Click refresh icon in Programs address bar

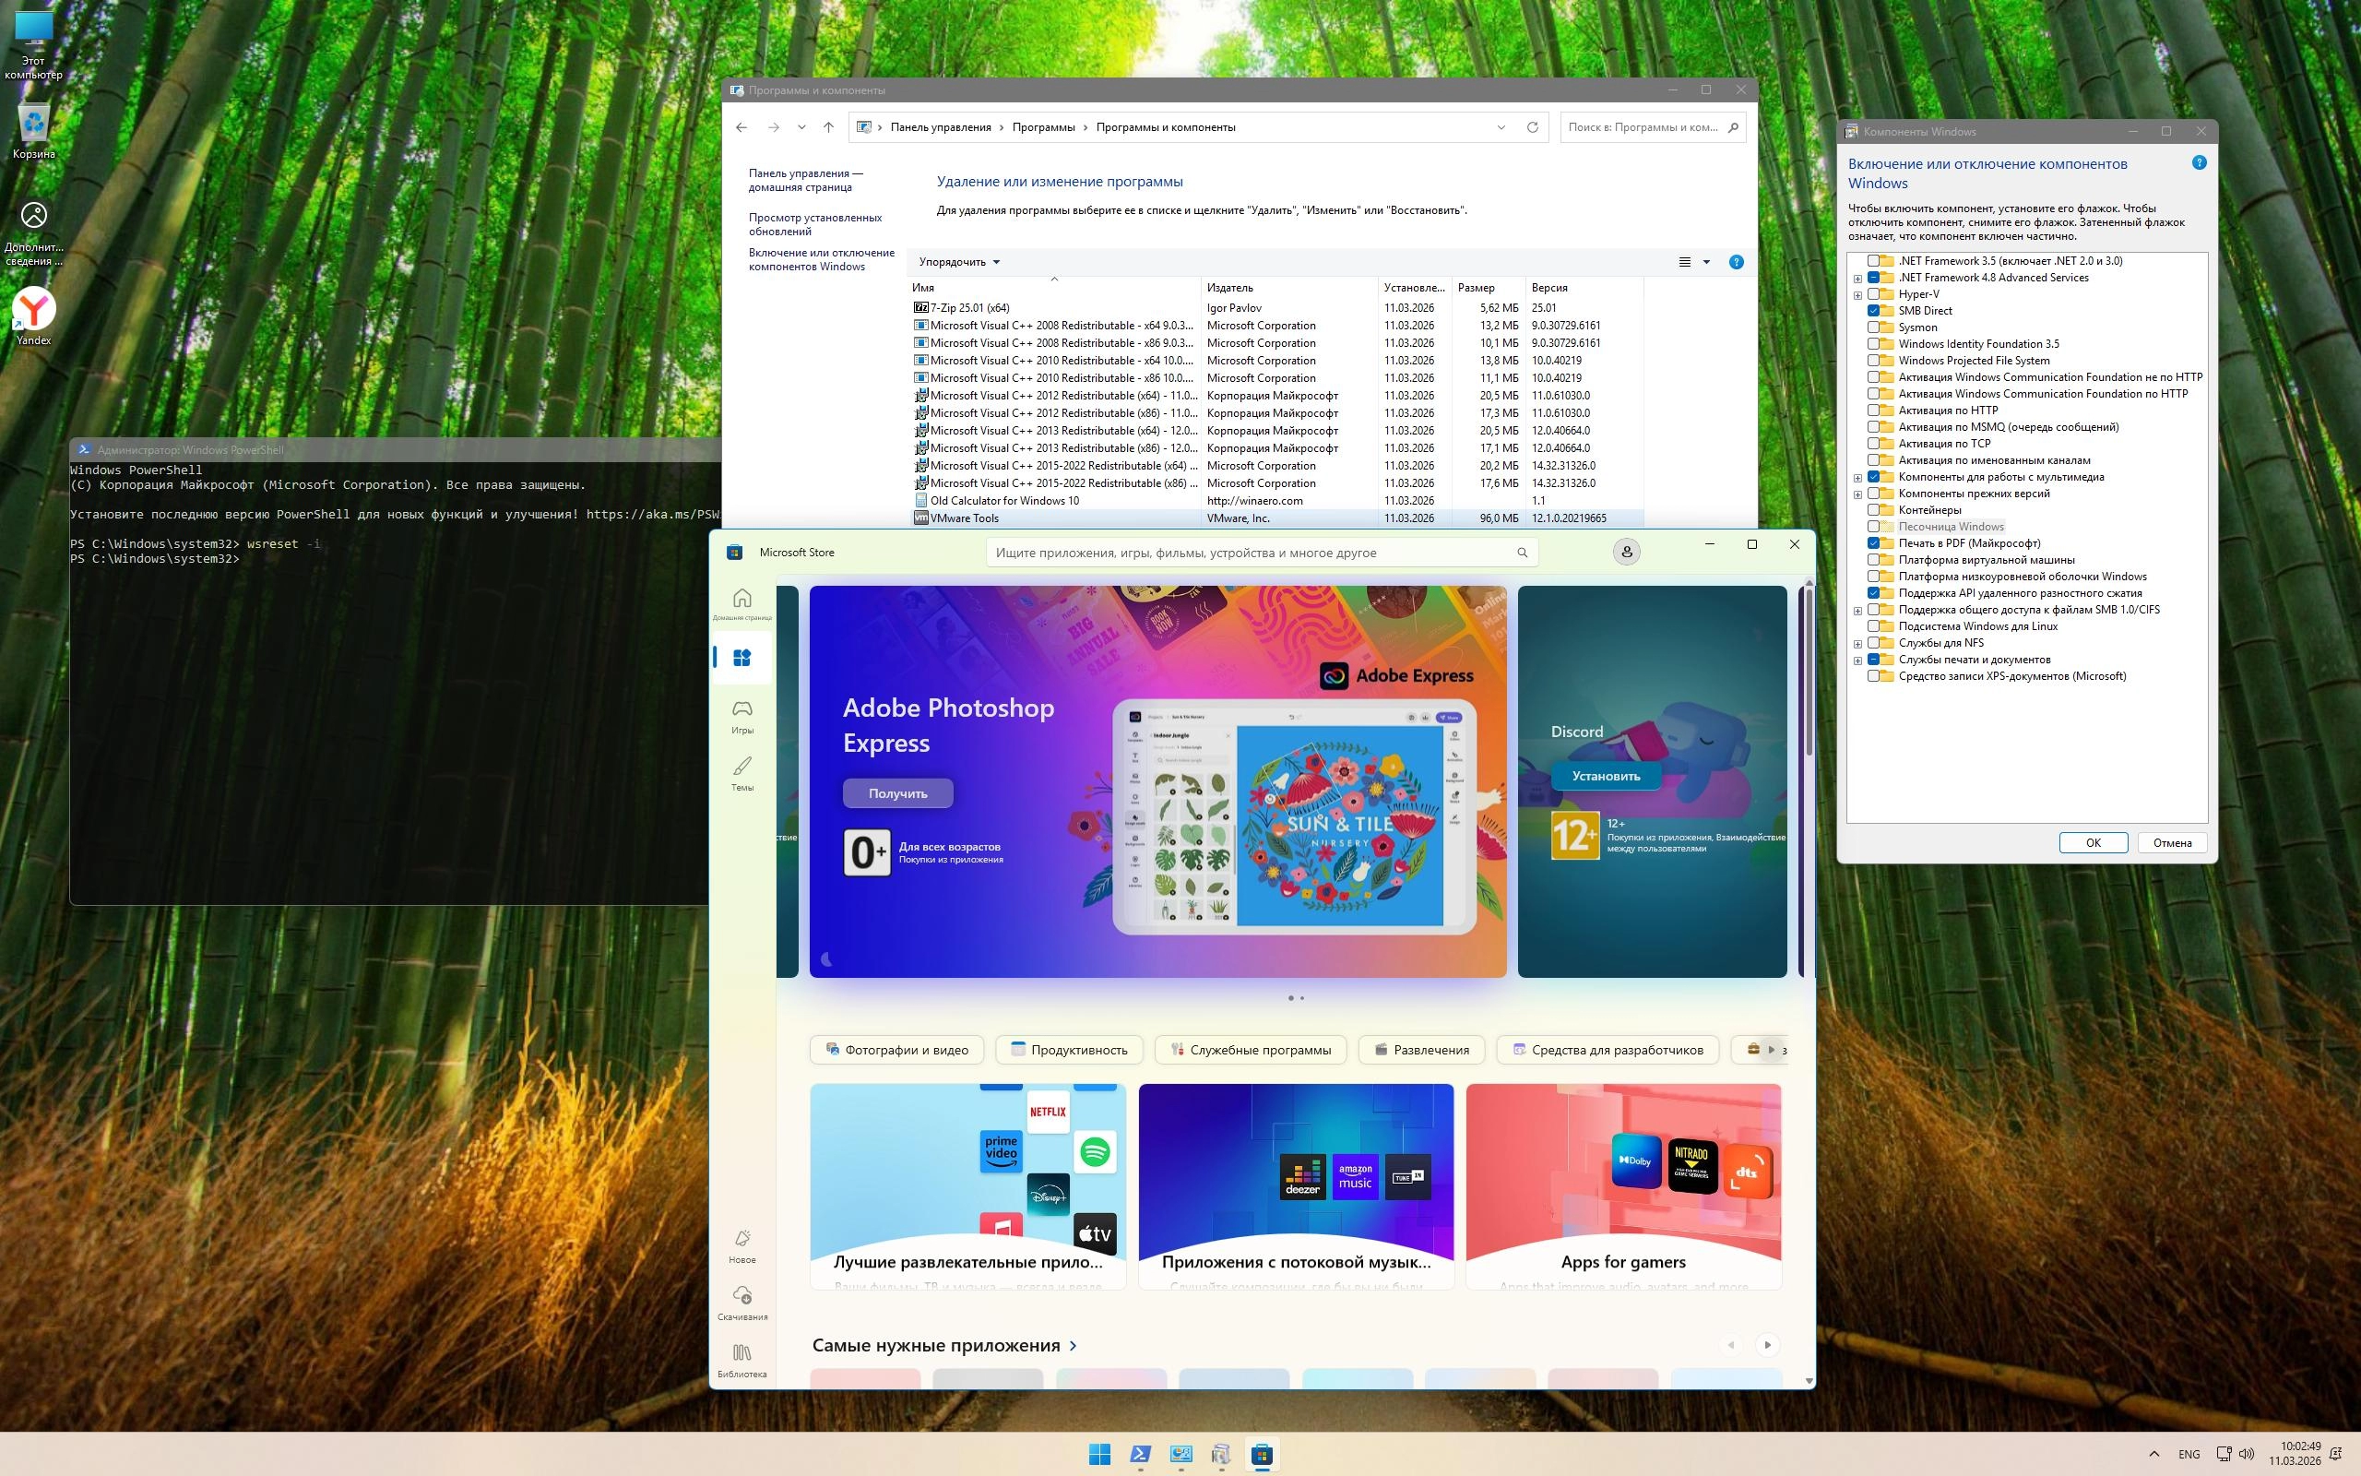[x=1532, y=127]
